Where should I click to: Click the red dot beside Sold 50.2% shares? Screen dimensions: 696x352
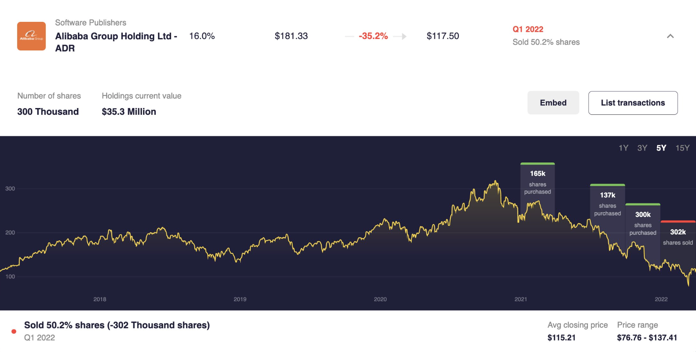[x=14, y=331]
